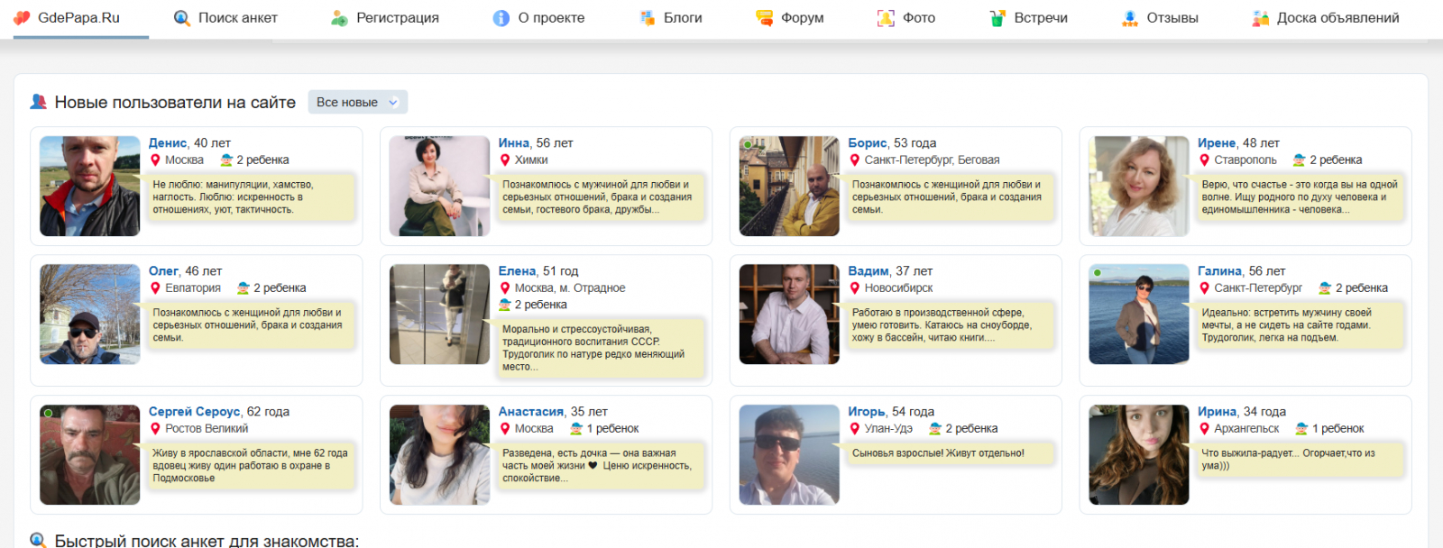Click the children icon in Галина's card
Viewport: 1443px width, 548px height.
[x=1325, y=288]
